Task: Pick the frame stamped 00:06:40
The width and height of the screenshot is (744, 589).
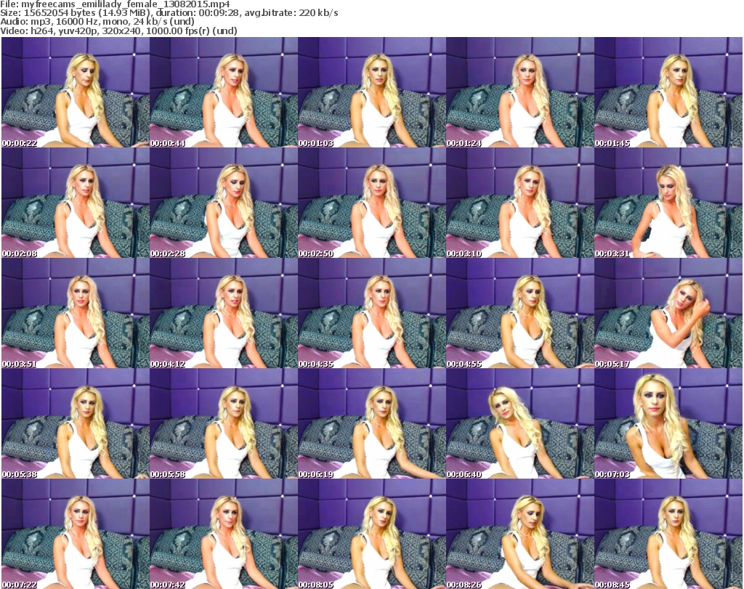Action: [x=520, y=423]
